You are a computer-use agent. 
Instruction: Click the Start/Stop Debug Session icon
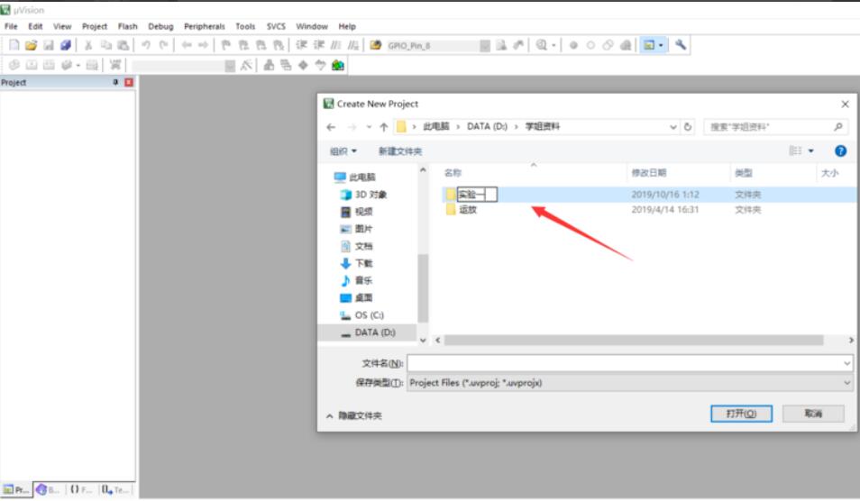click(x=542, y=45)
